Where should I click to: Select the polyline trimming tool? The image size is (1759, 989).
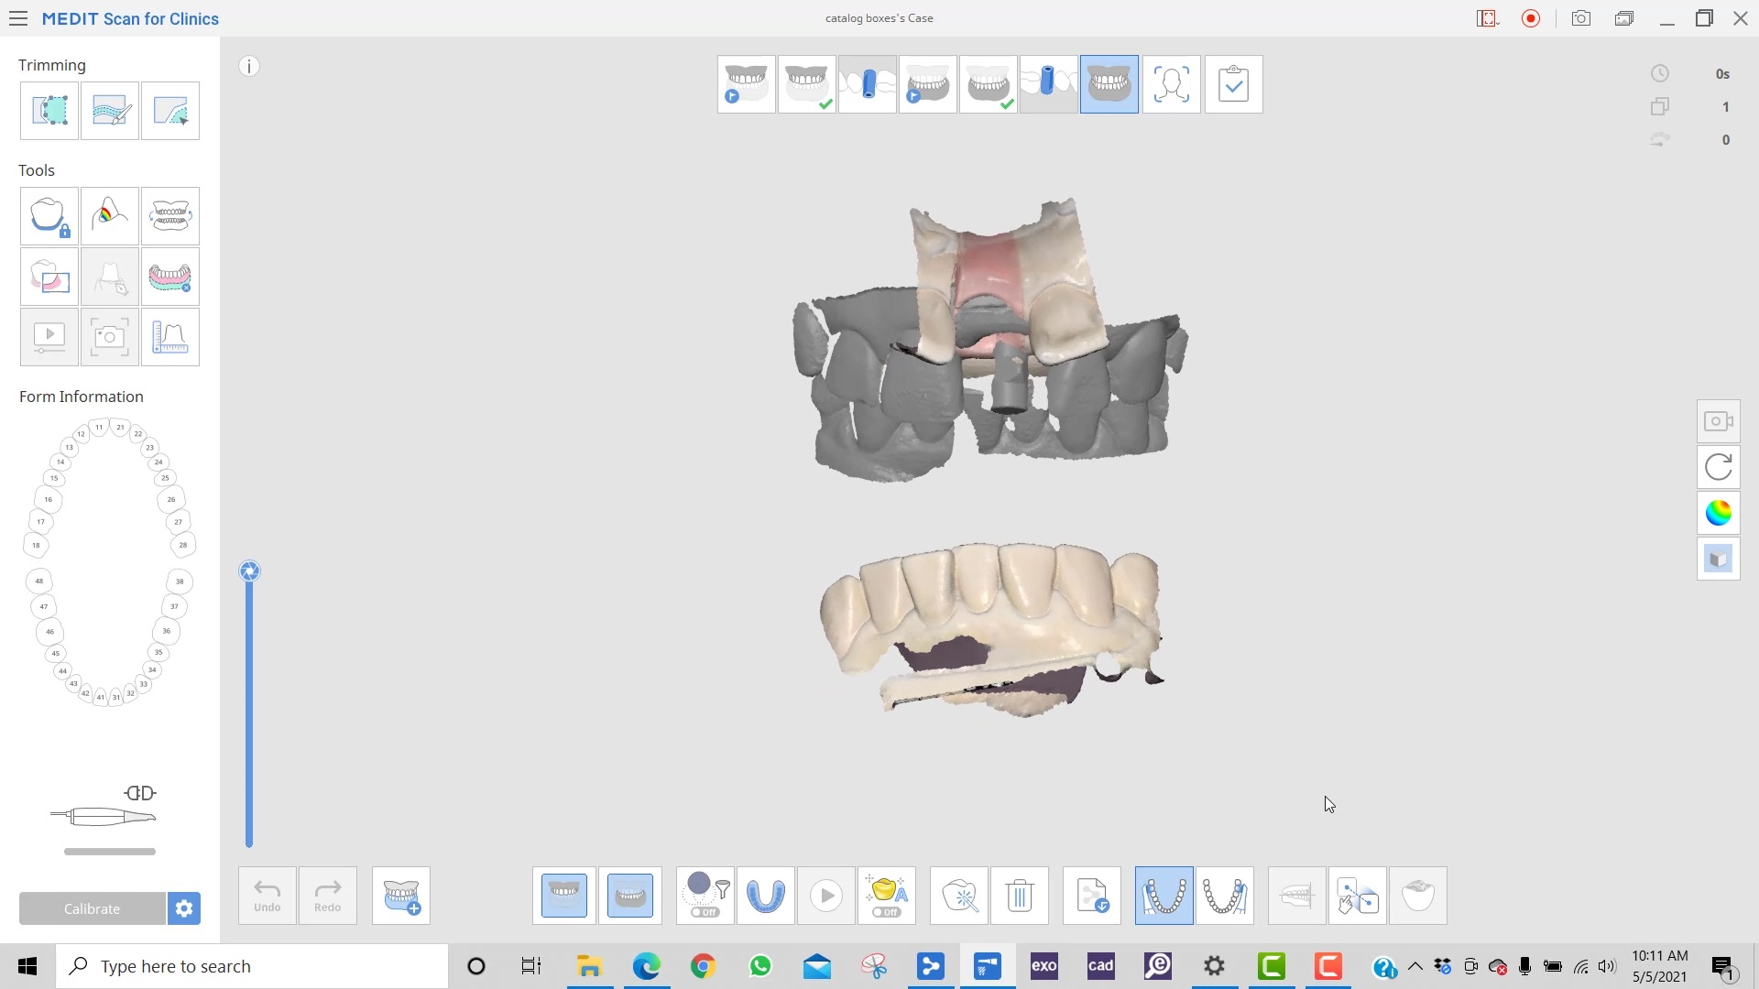point(49,111)
